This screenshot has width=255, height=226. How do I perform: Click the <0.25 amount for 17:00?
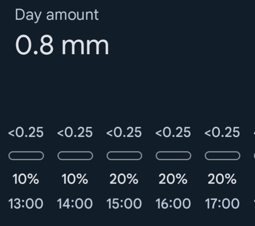222,132
